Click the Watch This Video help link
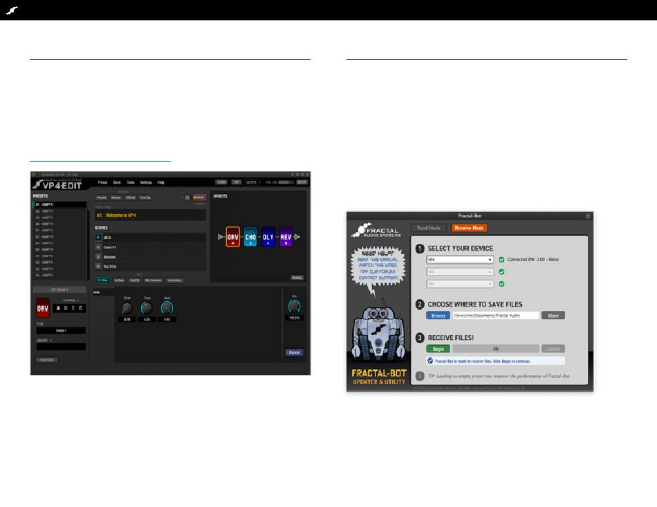657x507 pixels. tap(378, 265)
